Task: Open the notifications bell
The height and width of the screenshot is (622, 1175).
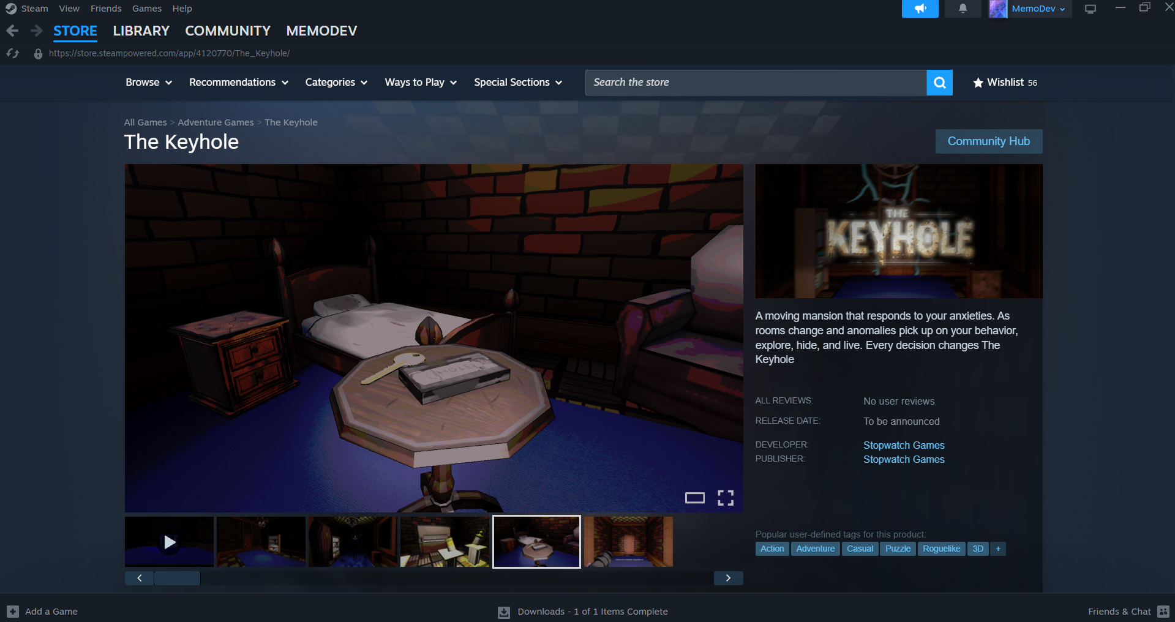Action: point(963,9)
